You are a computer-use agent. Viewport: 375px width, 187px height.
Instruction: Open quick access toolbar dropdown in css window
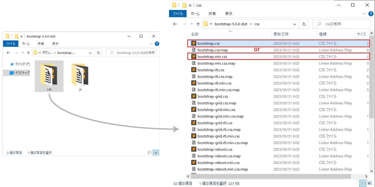point(190,5)
